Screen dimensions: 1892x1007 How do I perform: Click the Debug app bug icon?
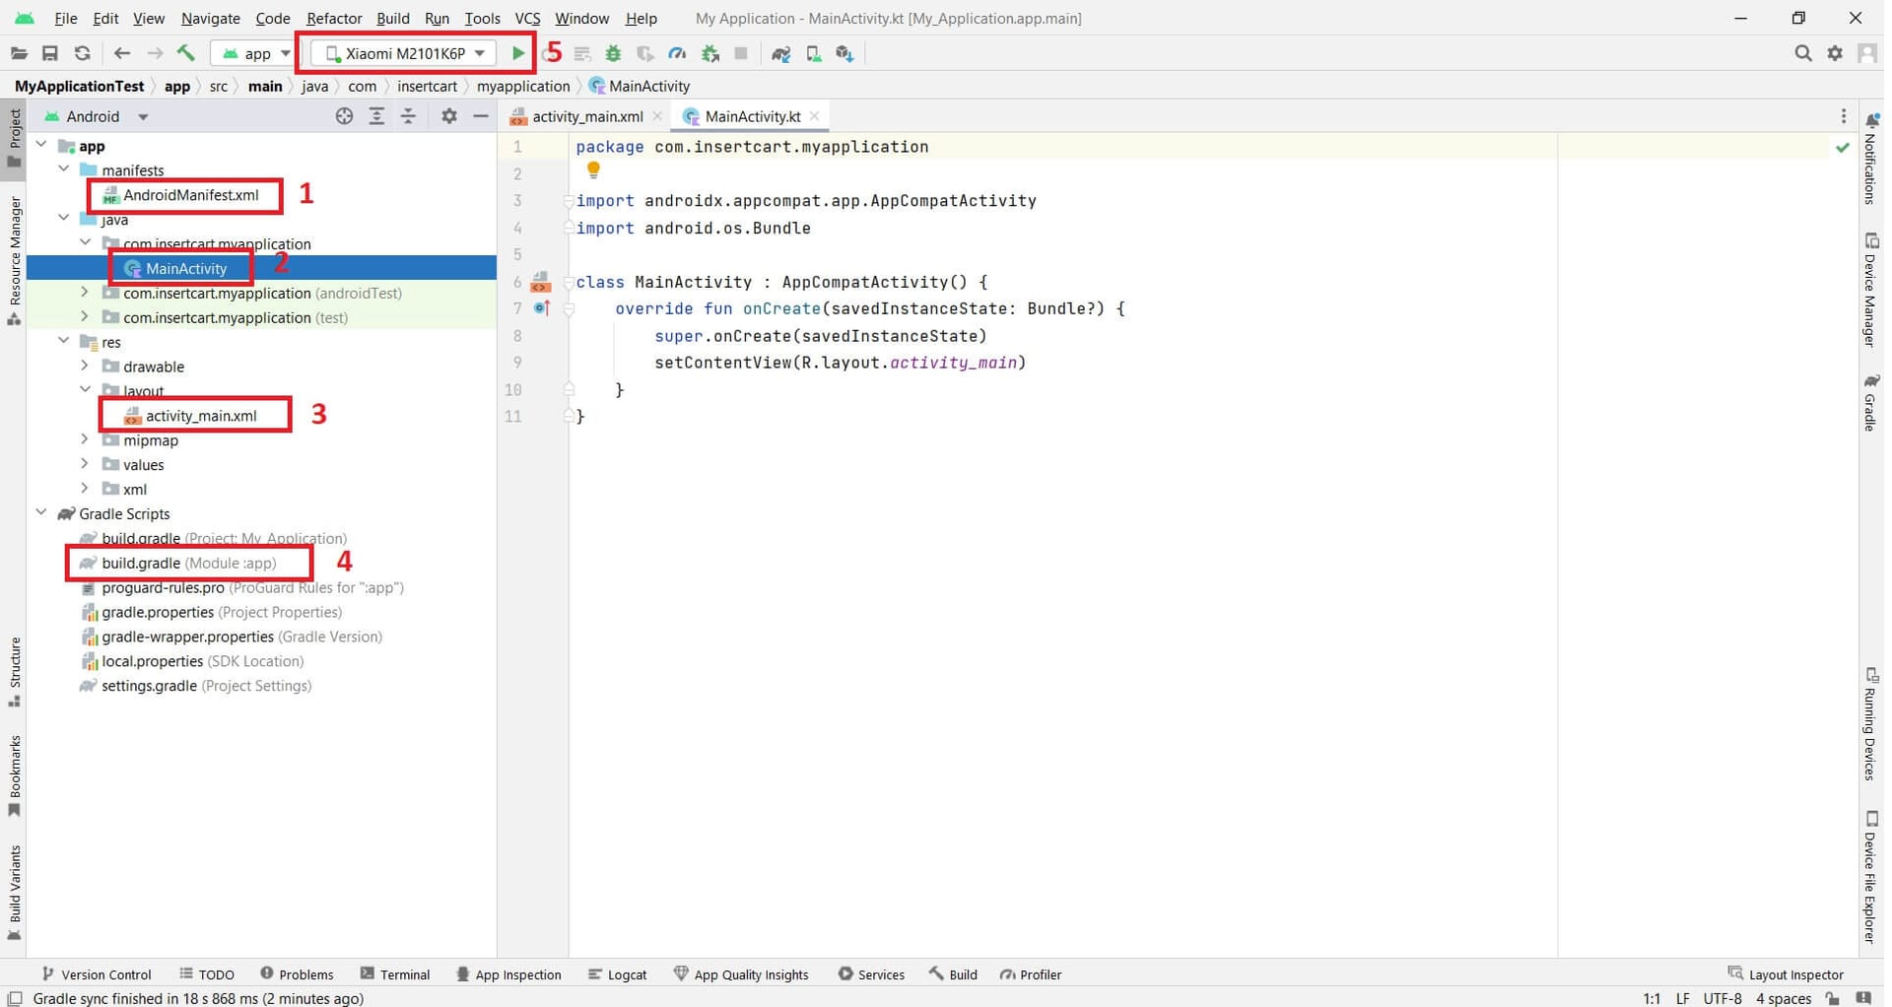click(614, 53)
